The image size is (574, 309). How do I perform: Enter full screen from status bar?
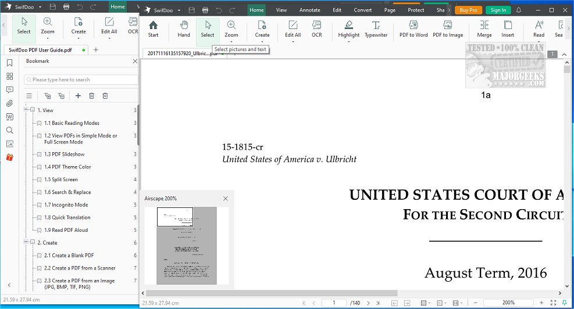[553, 303]
